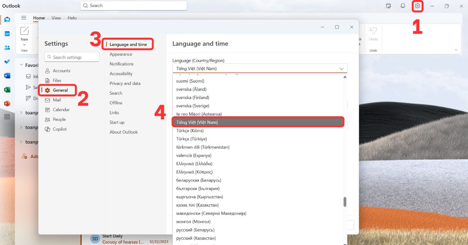
Task: Collapse the Favorites section
Action: (x=22, y=65)
